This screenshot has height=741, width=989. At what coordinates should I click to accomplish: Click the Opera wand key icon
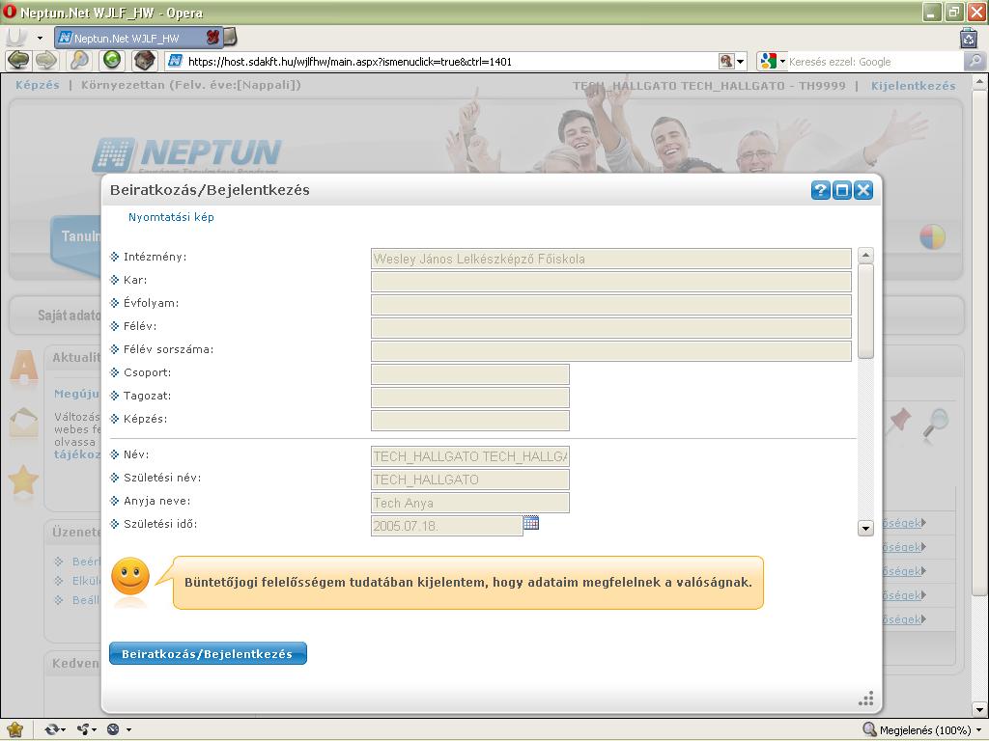pyautogui.click(x=79, y=61)
